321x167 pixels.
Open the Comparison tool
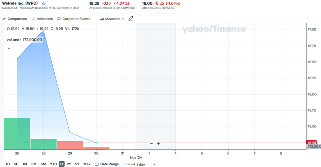pos(15,19)
